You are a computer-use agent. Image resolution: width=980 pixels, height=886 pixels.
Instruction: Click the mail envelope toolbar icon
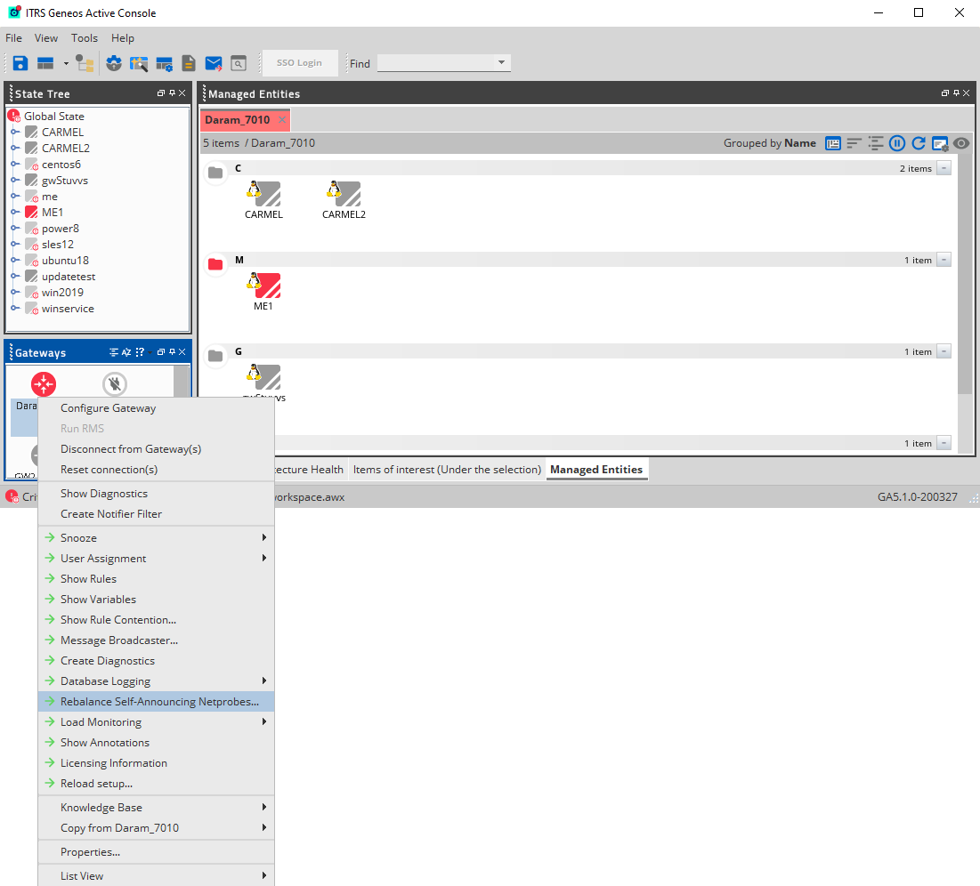[x=214, y=63]
